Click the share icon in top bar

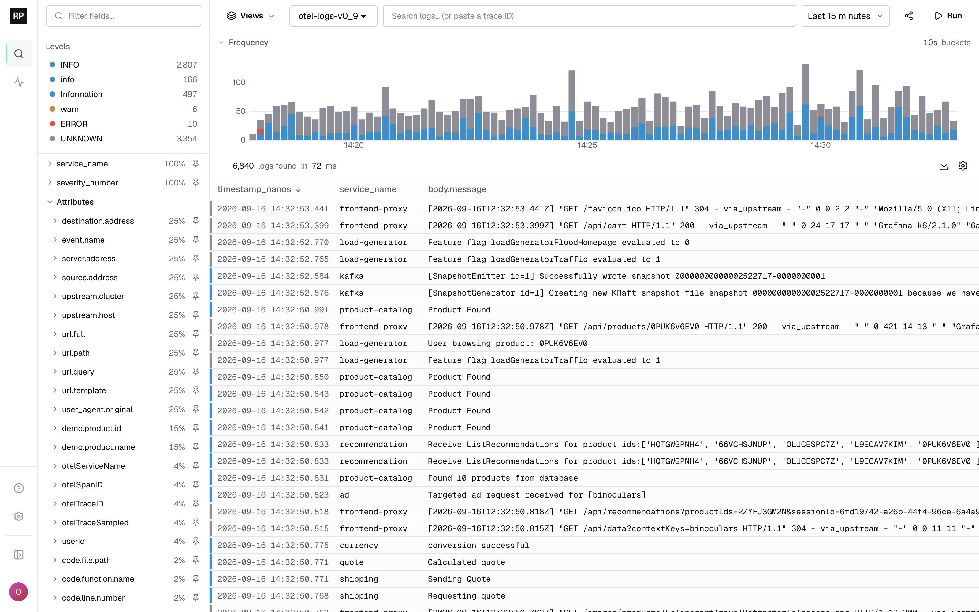(x=909, y=16)
